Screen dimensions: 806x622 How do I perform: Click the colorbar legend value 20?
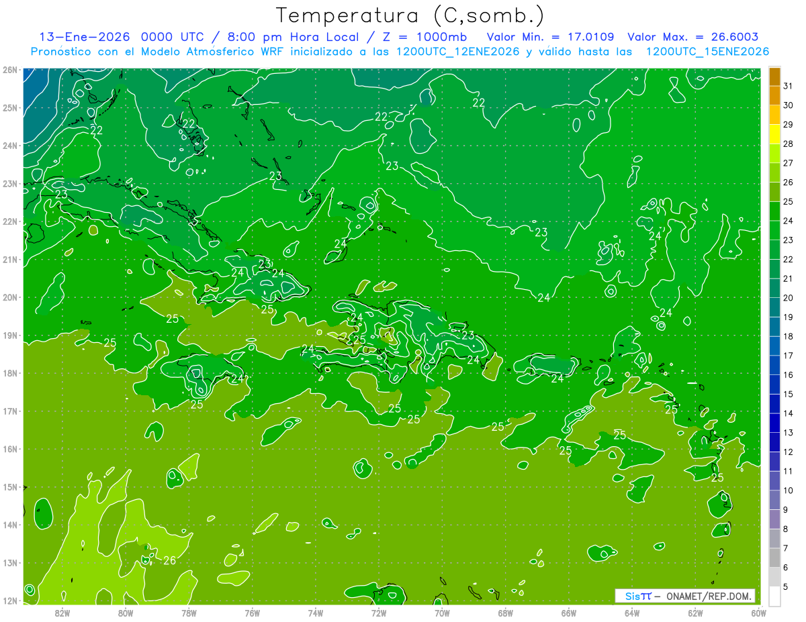[x=788, y=298]
